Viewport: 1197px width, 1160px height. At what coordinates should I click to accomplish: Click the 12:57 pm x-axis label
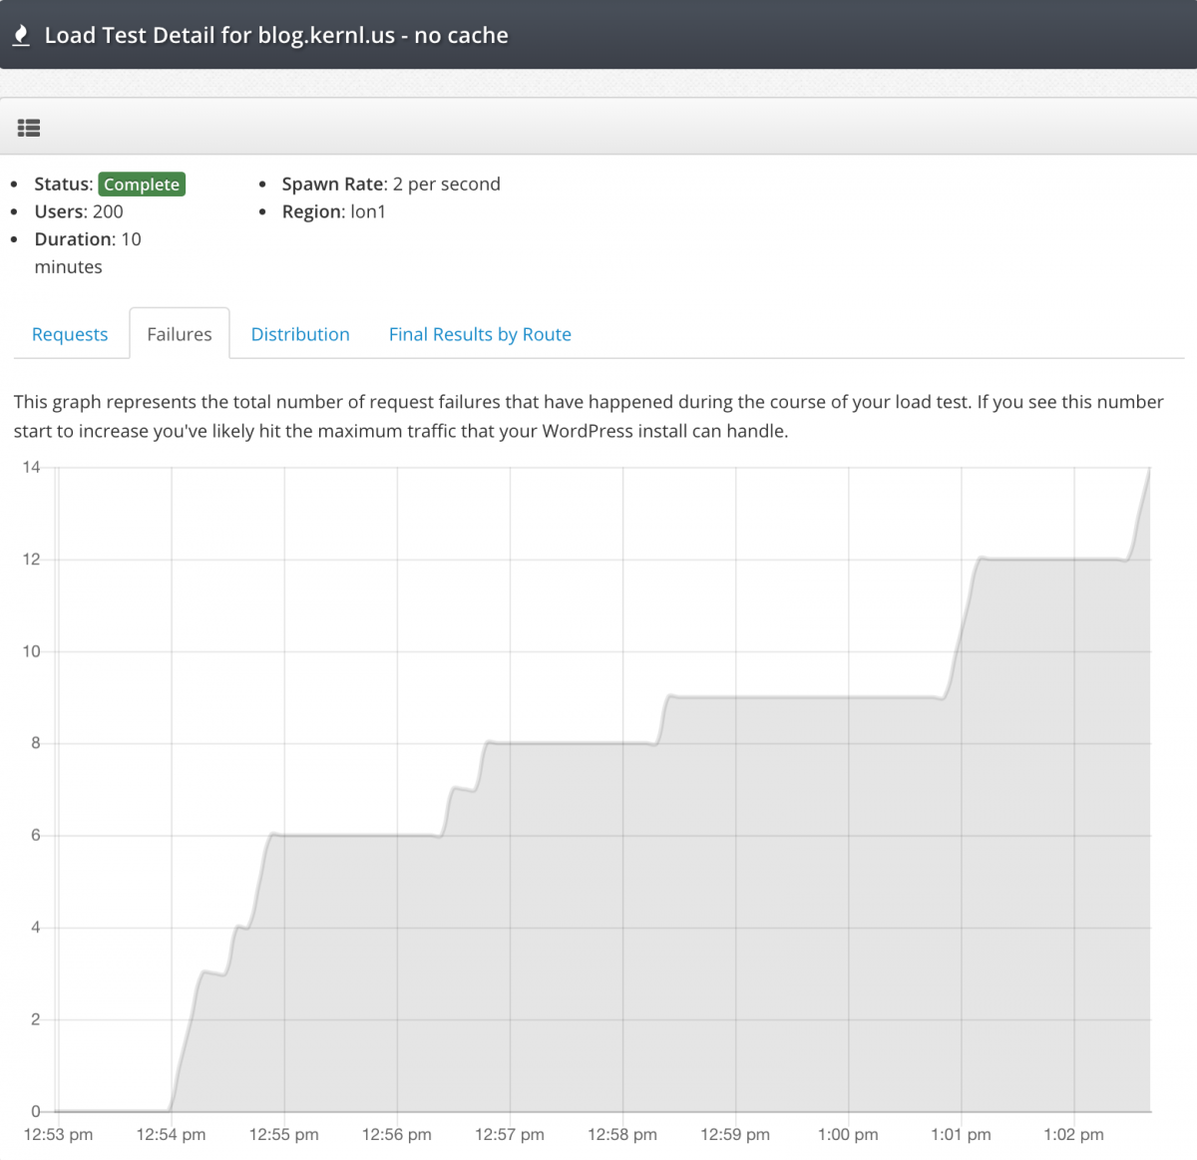[510, 1134]
